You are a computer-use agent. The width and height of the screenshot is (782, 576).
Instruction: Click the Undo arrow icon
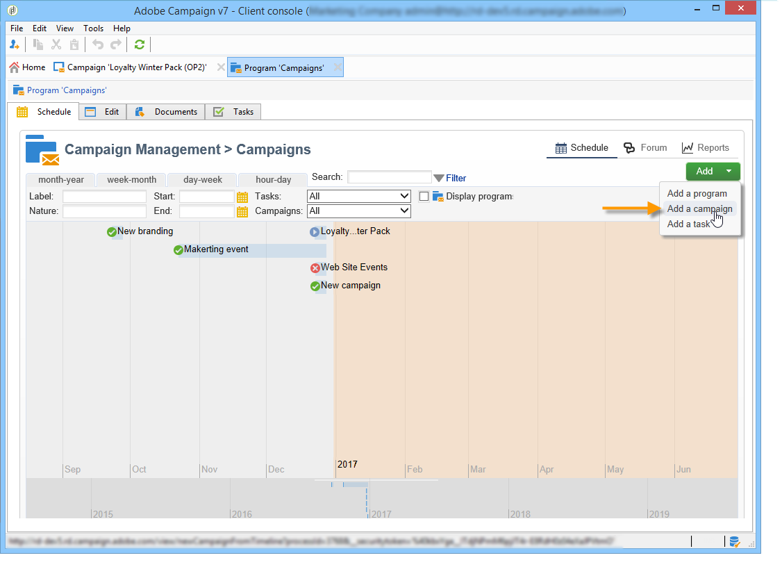[98, 45]
